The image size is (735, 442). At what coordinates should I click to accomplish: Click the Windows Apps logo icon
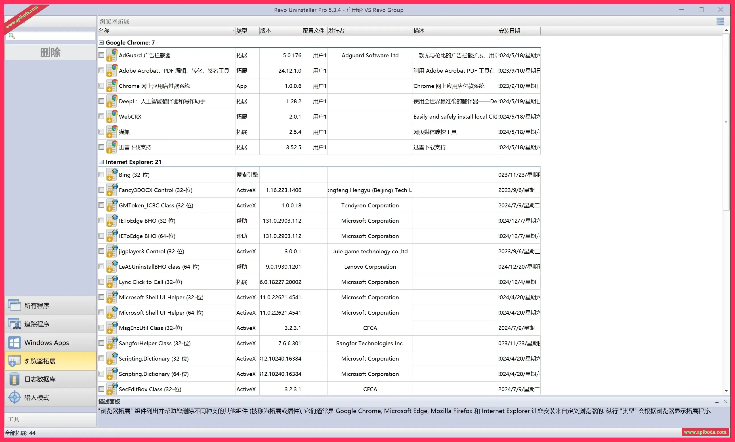point(14,342)
